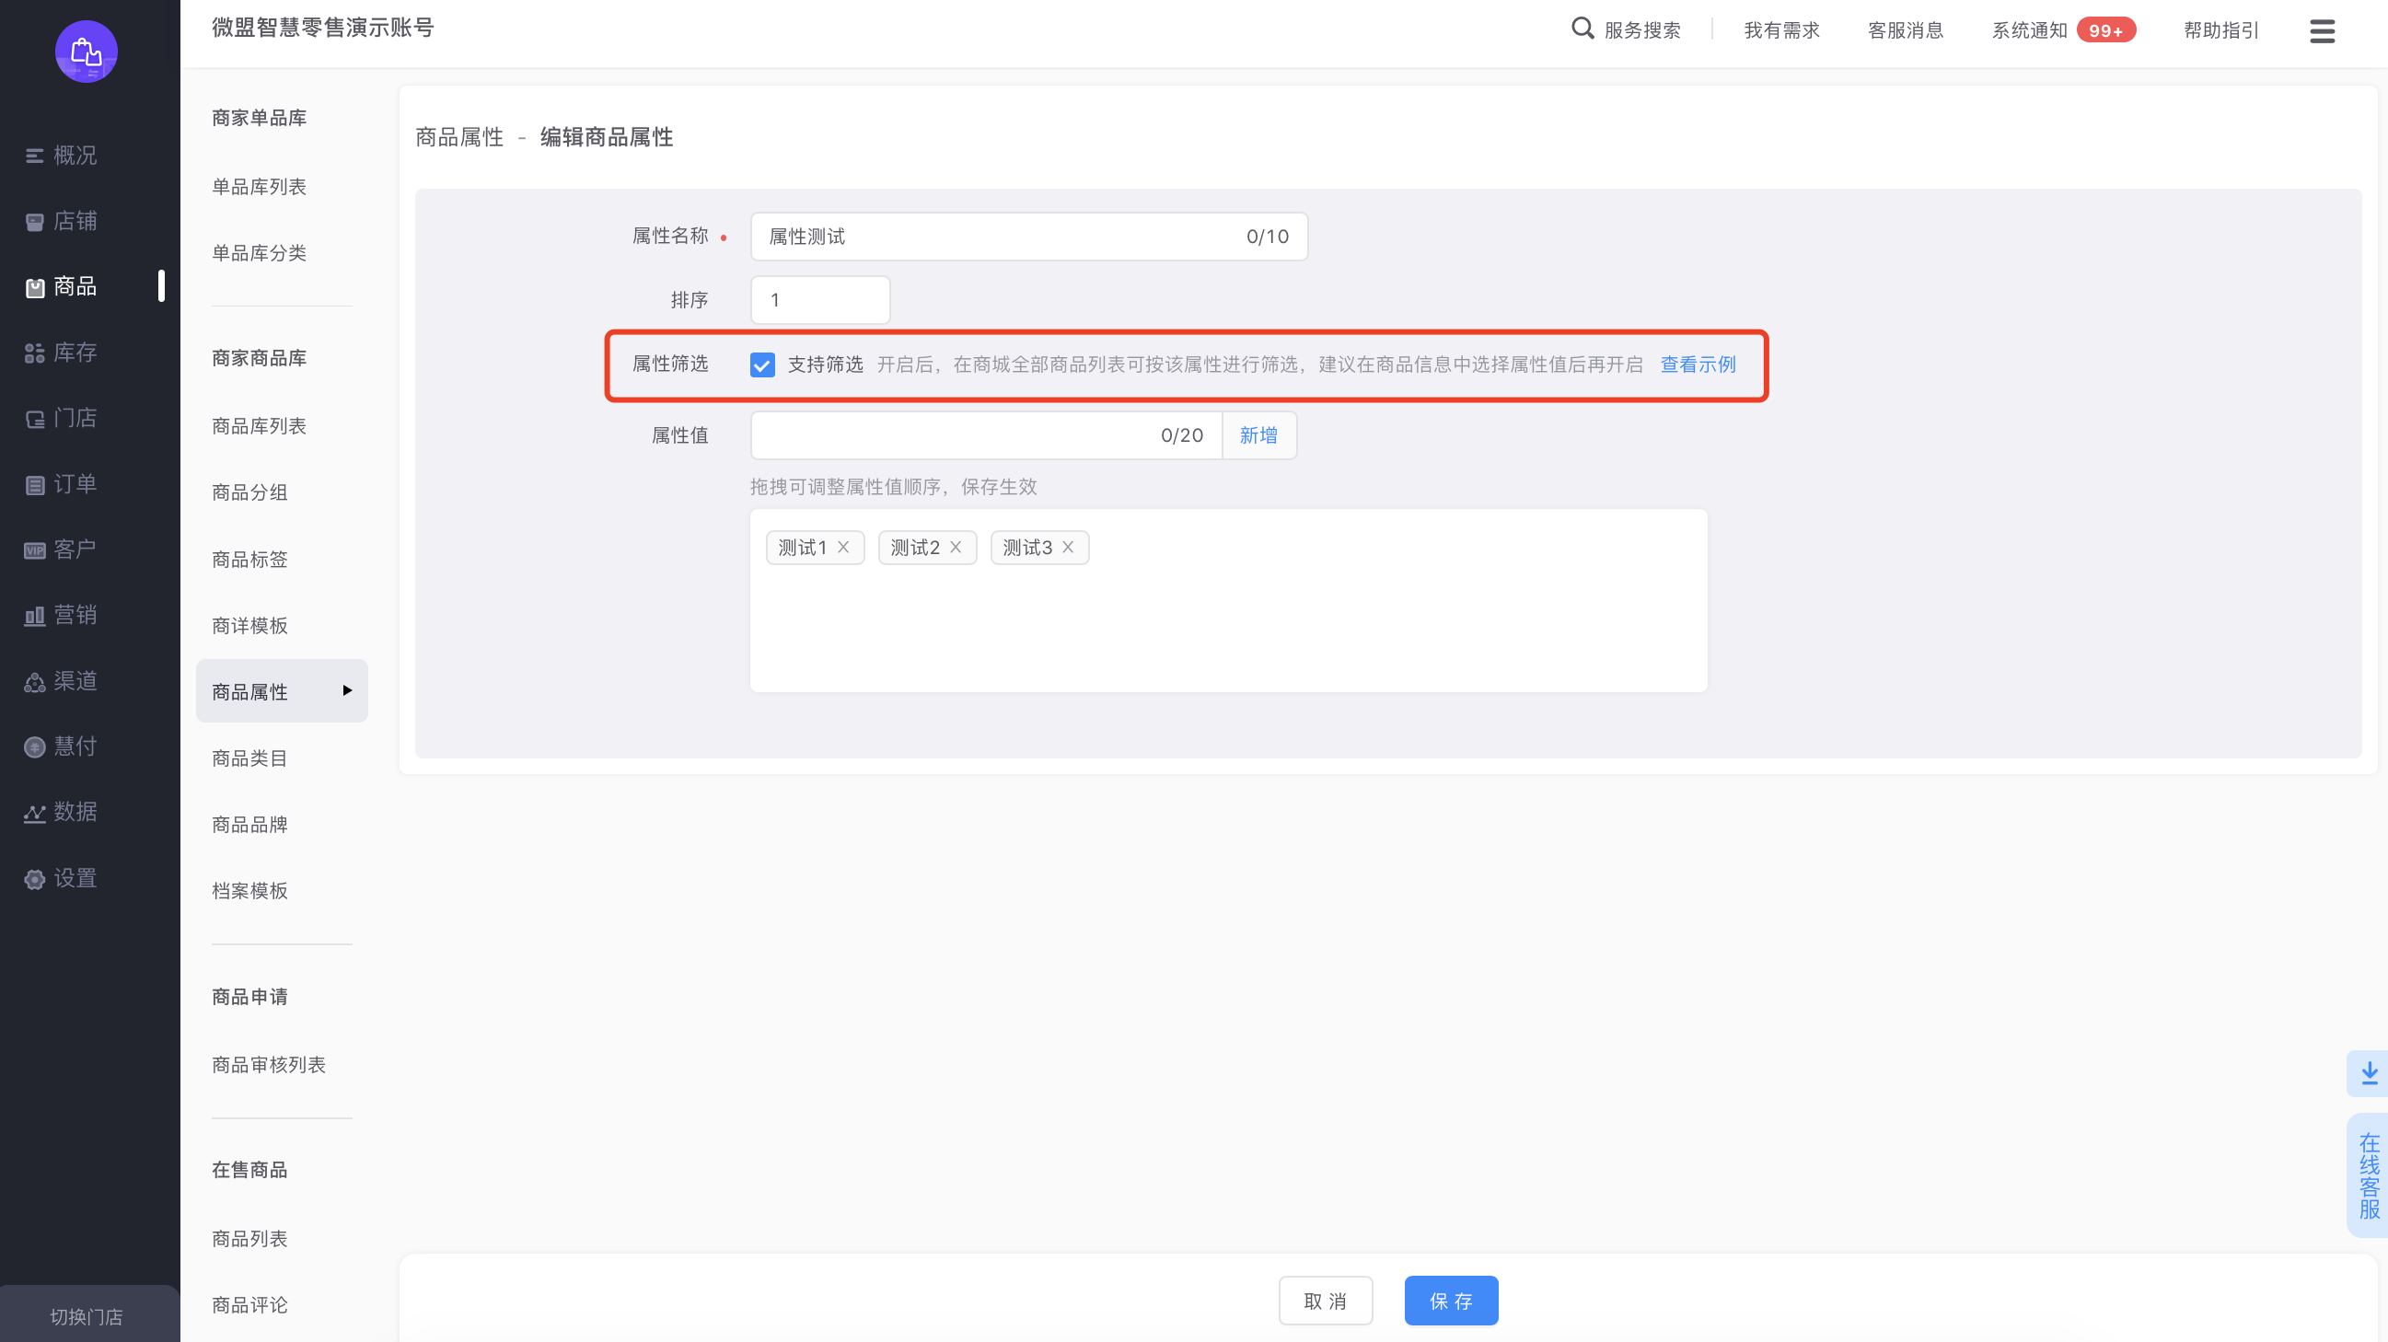This screenshot has width=2388, height=1342.
Task: Select 商品库列表 in submenu
Action: 259,426
